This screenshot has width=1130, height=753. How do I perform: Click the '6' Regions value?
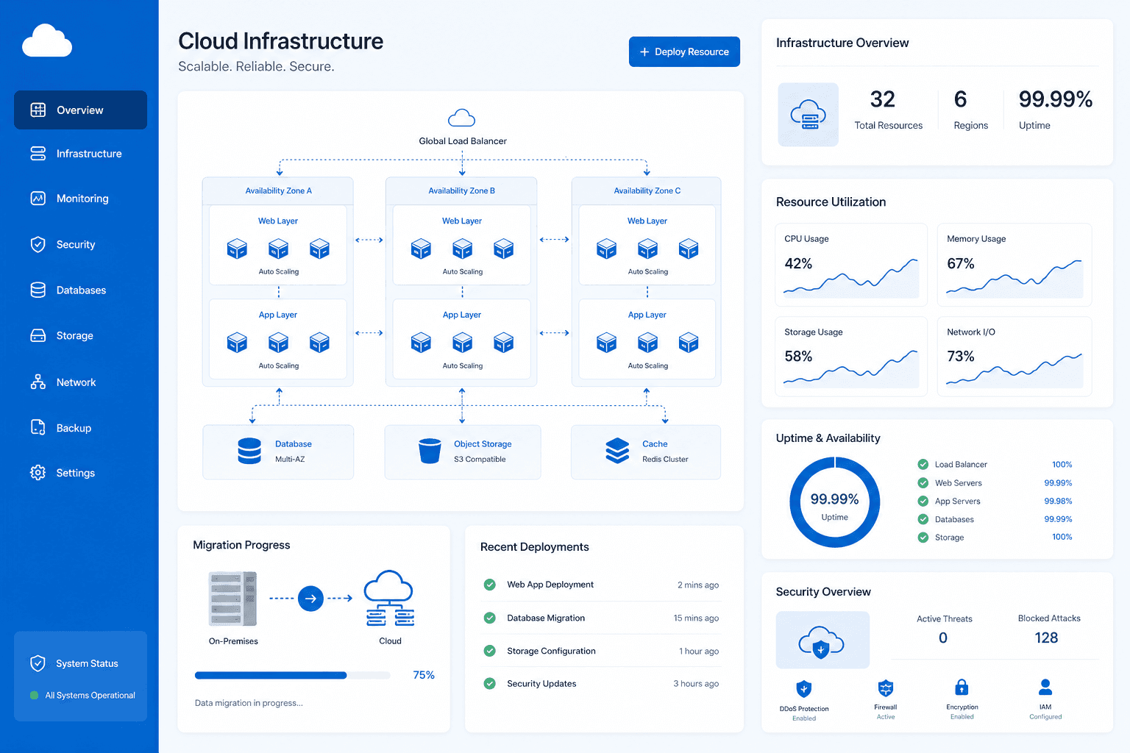960,99
